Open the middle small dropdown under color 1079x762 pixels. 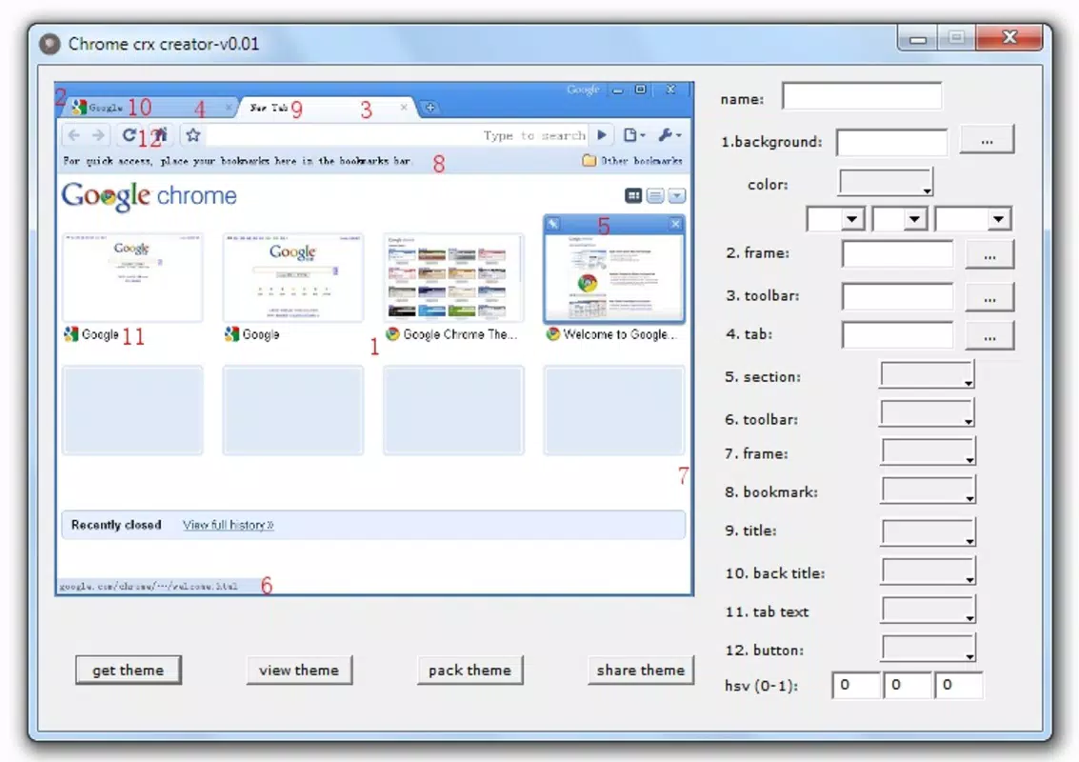pos(899,219)
